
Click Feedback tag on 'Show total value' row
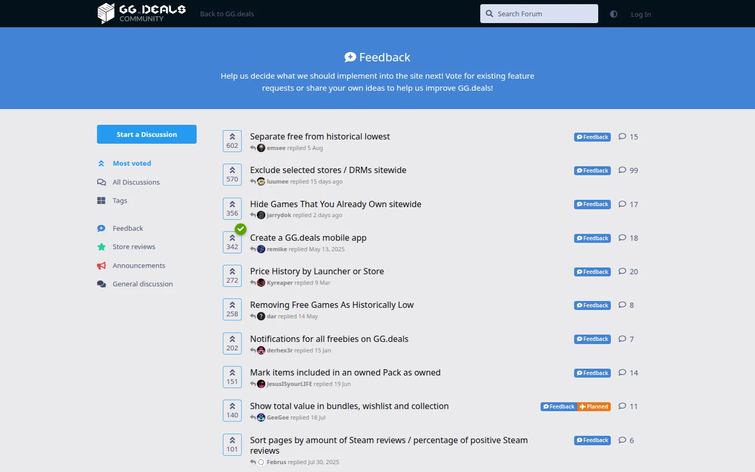coord(559,406)
